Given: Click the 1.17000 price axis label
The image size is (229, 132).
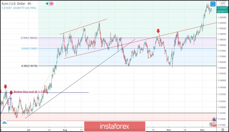Looking at the screenshot, I should coord(222,57).
